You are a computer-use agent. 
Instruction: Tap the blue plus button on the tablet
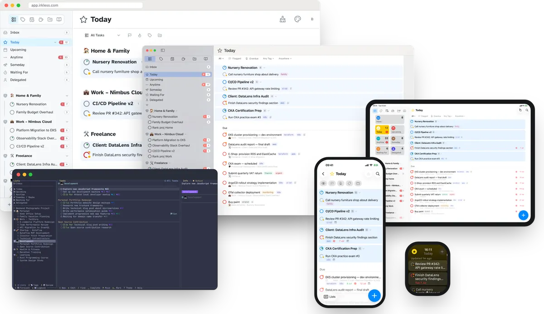click(x=523, y=215)
